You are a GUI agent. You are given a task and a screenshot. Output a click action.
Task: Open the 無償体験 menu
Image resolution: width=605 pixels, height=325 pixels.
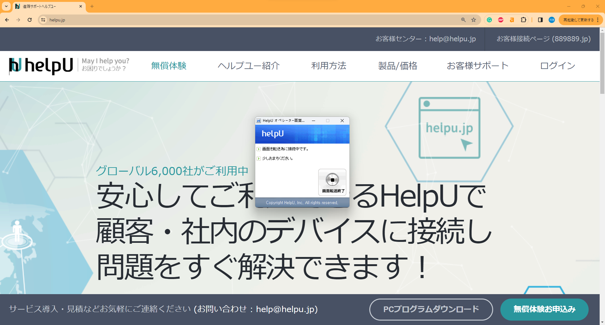point(169,66)
